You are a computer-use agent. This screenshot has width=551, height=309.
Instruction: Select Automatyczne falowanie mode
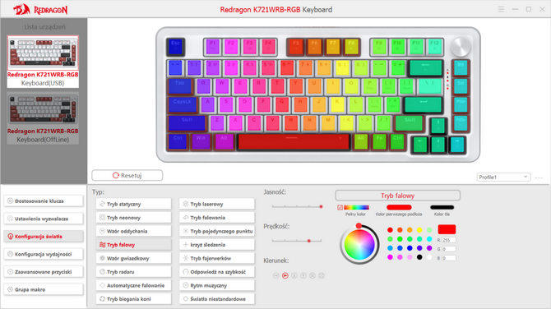click(133, 285)
